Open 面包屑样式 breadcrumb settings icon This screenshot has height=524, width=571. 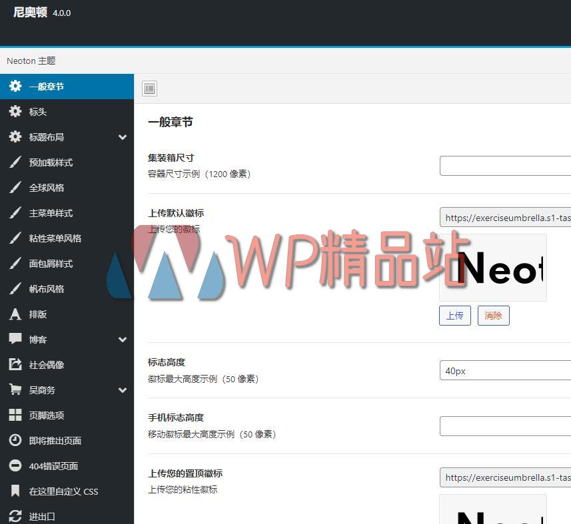coord(15,263)
